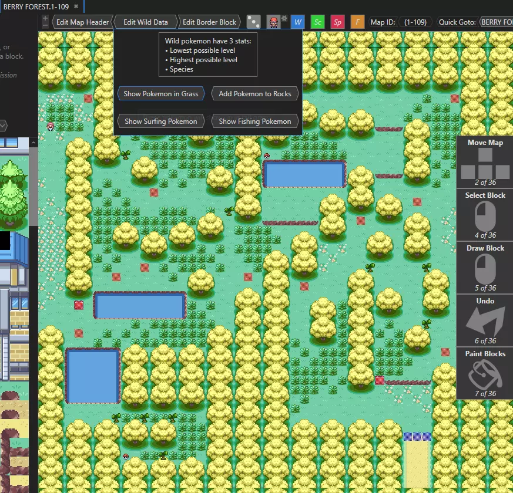Image resolution: width=513 pixels, height=493 pixels.
Task: Click Show Pokemon in Grass
Action: click(x=161, y=94)
